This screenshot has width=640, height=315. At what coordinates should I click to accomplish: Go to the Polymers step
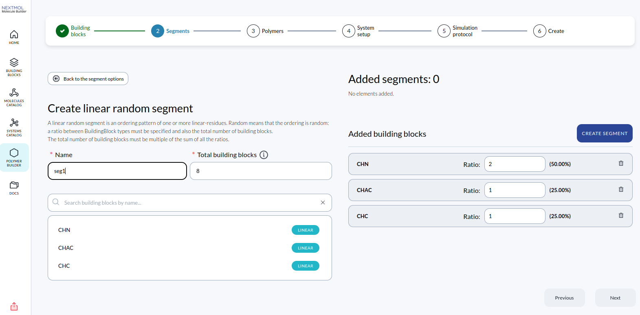[x=253, y=31]
